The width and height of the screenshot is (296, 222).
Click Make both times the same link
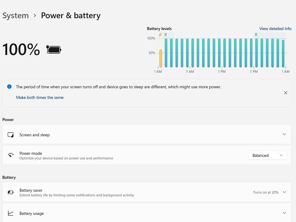[x=40, y=97]
